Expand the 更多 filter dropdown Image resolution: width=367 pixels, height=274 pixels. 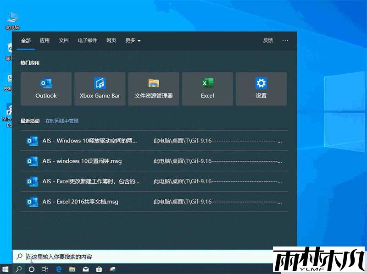pos(133,40)
